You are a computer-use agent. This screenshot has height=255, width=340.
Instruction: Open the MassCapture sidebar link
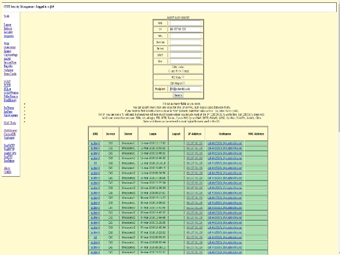[x=10, y=115]
